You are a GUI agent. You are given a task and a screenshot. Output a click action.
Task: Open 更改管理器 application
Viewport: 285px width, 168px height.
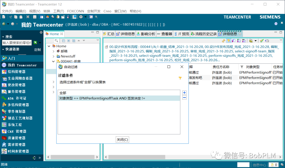coord(22,85)
